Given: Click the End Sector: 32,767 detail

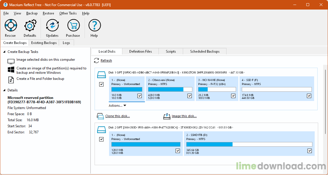Looking at the screenshot, I should (23, 132).
